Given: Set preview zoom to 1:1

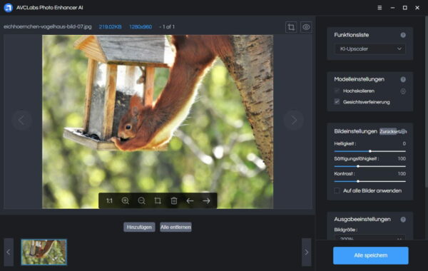Looking at the screenshot, I should [x=109, y=201].
